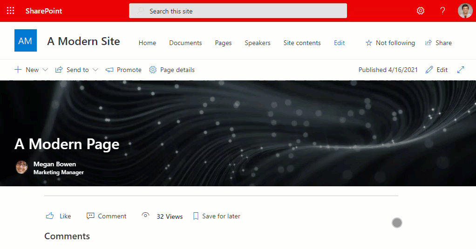Click the Comment label
The height and width of the screenshot is (249, 476).
coord(112,216)
